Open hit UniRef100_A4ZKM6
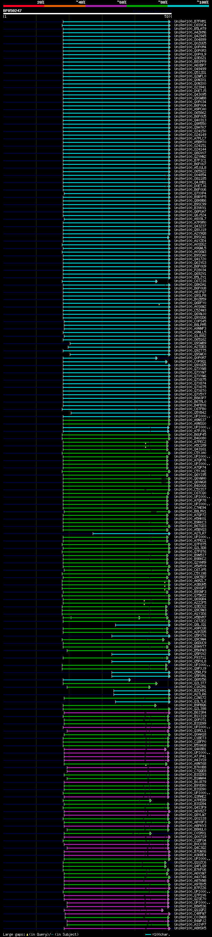The height and width of the screenshot is (937, 212). tap(190, 33)
